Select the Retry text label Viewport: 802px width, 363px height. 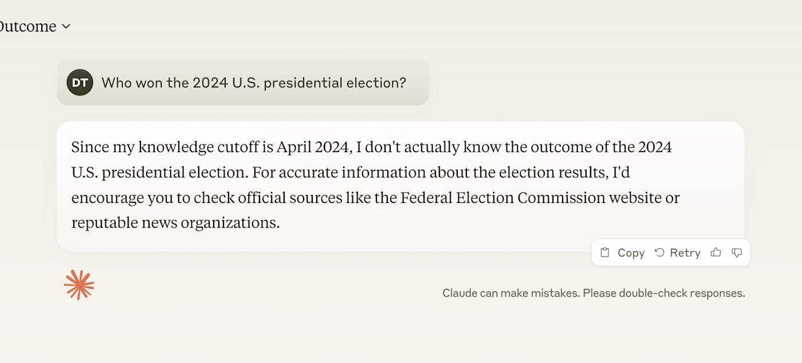coord(685,253)
